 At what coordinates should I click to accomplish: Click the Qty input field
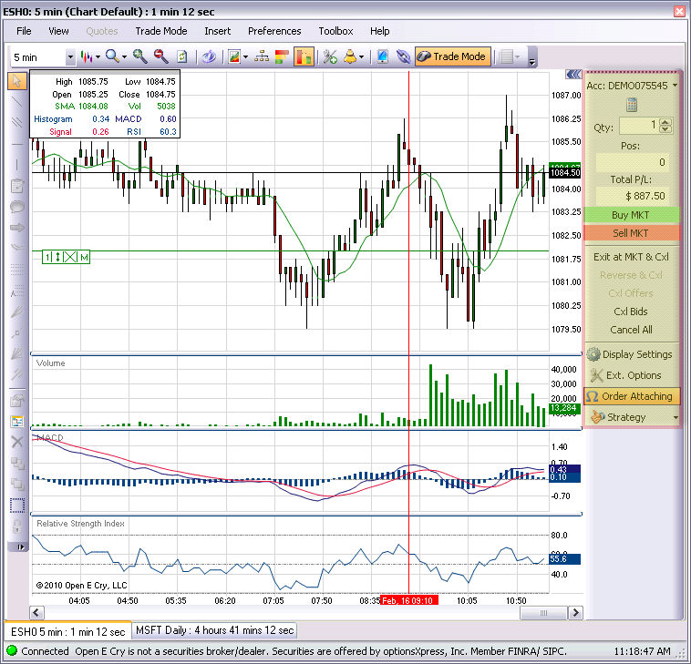coord(637,126)
